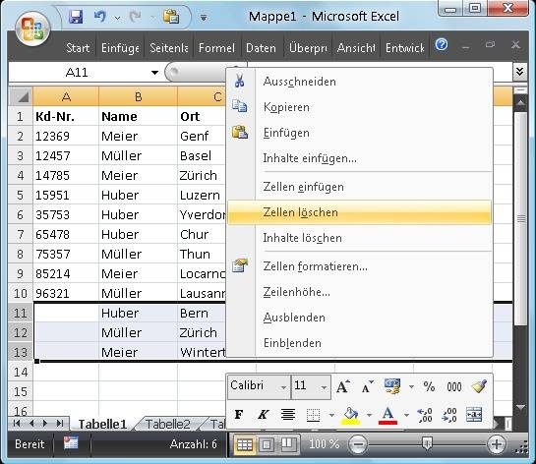Open the borders dropdown arrow
This screenshot has width=536, height=464.
coord(331,415)
